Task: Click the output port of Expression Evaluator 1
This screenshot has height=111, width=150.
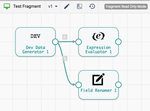Action: click(118, 42)
